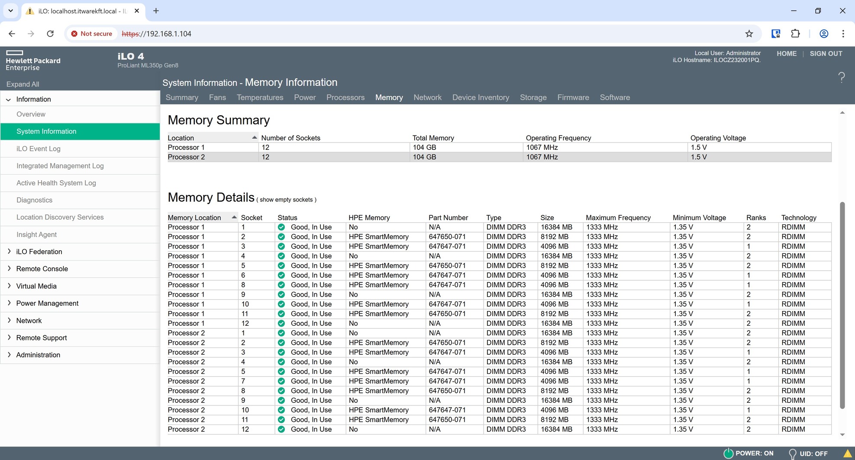Expand the iLO Federation section
The width and height of the screenshot is (855, 460).
coord(9,252)
